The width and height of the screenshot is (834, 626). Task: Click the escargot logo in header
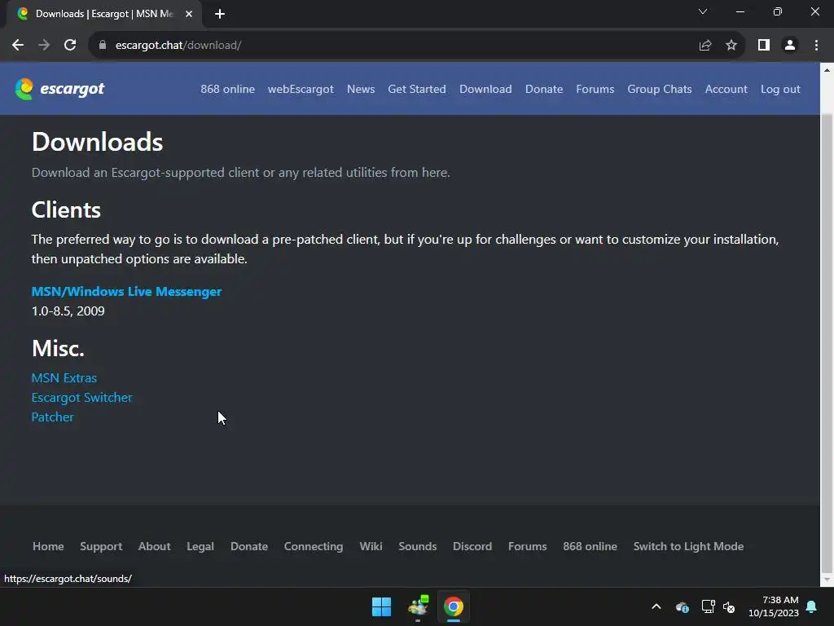click(x=59, y=89)
